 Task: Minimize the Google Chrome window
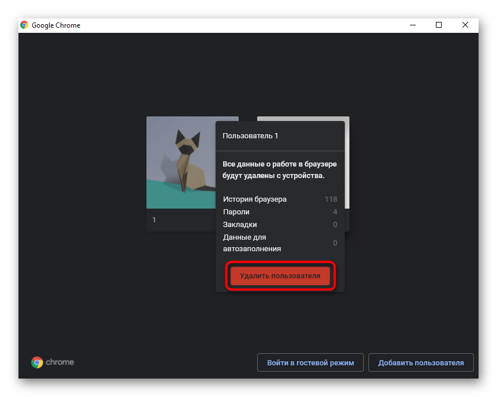(x=413, y=25)
